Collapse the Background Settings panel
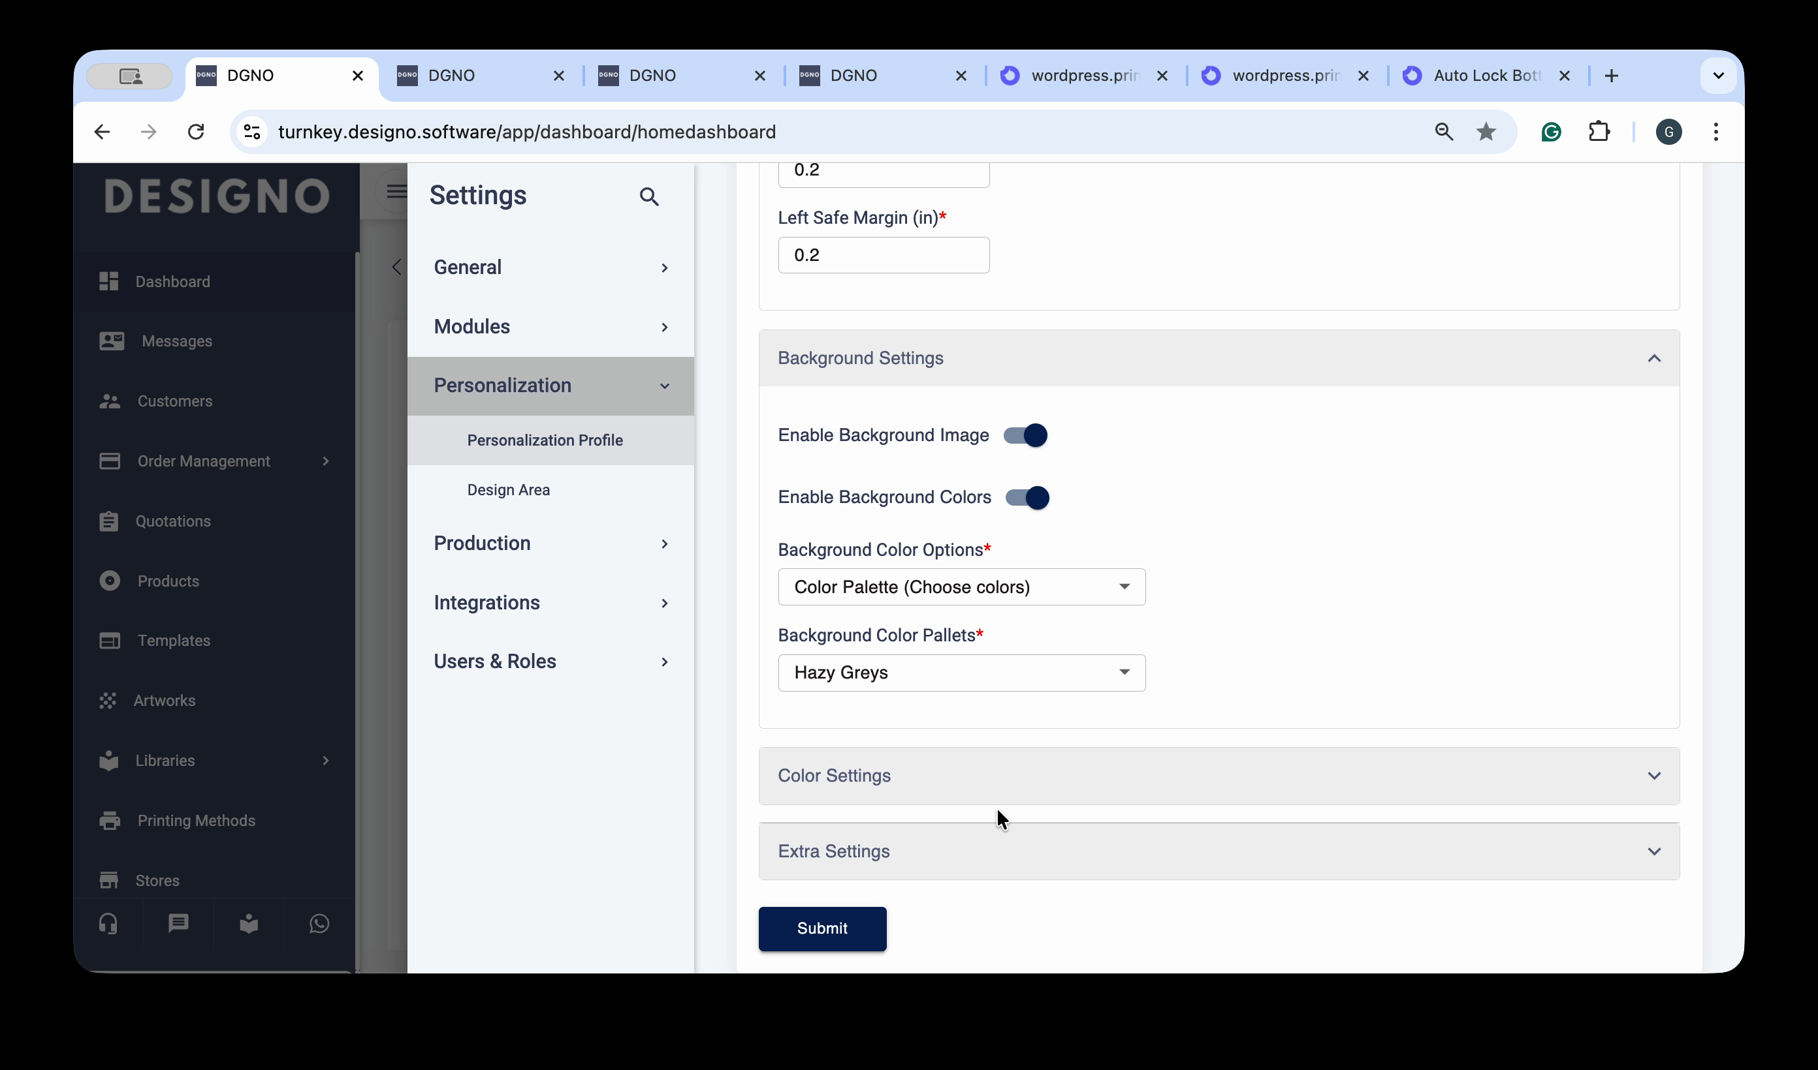This screenshot has height=1070, width=1818. 1653,358
